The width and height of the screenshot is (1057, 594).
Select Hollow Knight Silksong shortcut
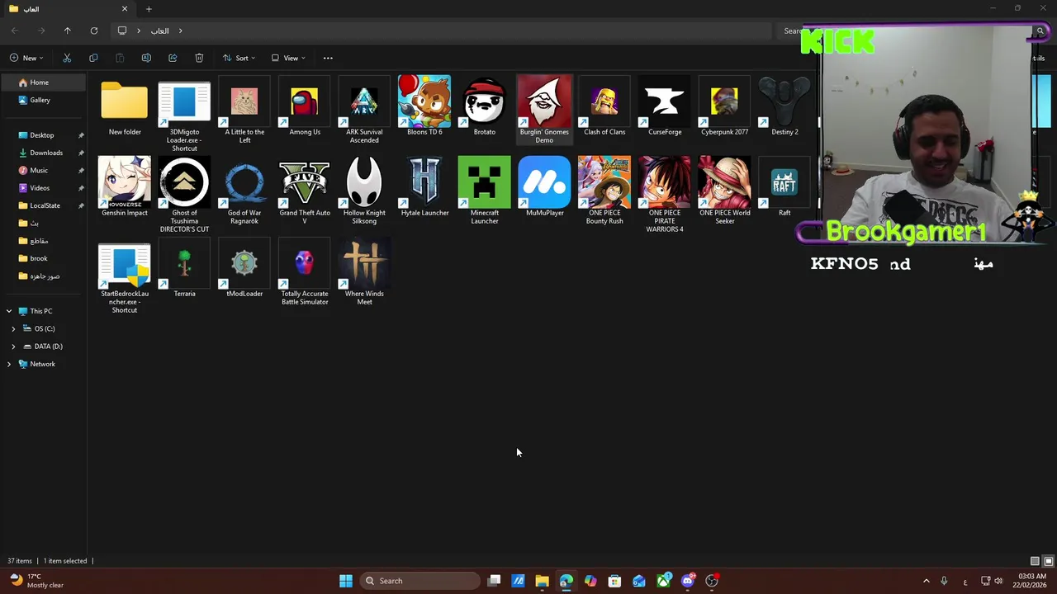point(364,191)
